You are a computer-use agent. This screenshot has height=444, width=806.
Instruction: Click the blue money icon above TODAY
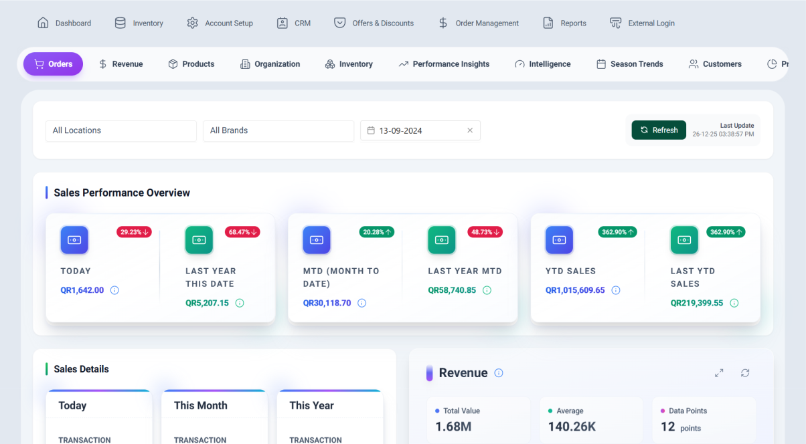[x=74, y=239]
